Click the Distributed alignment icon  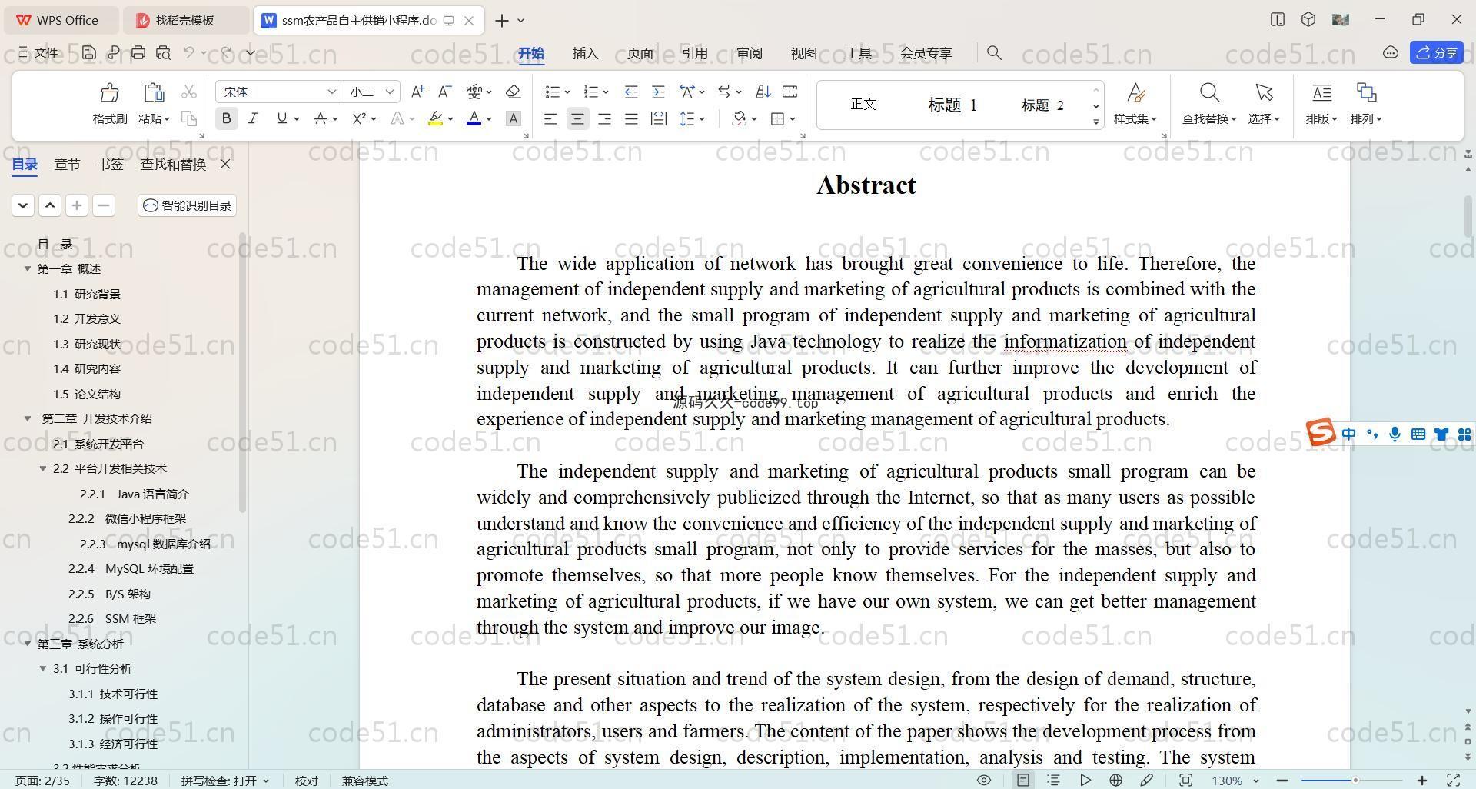658,118
